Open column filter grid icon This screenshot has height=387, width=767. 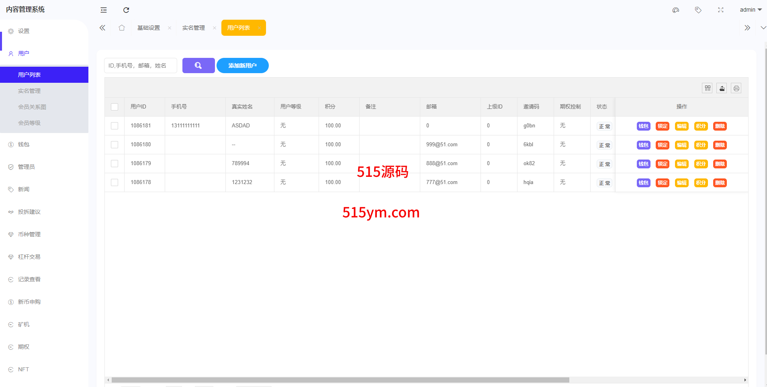[x=708, y=88]
